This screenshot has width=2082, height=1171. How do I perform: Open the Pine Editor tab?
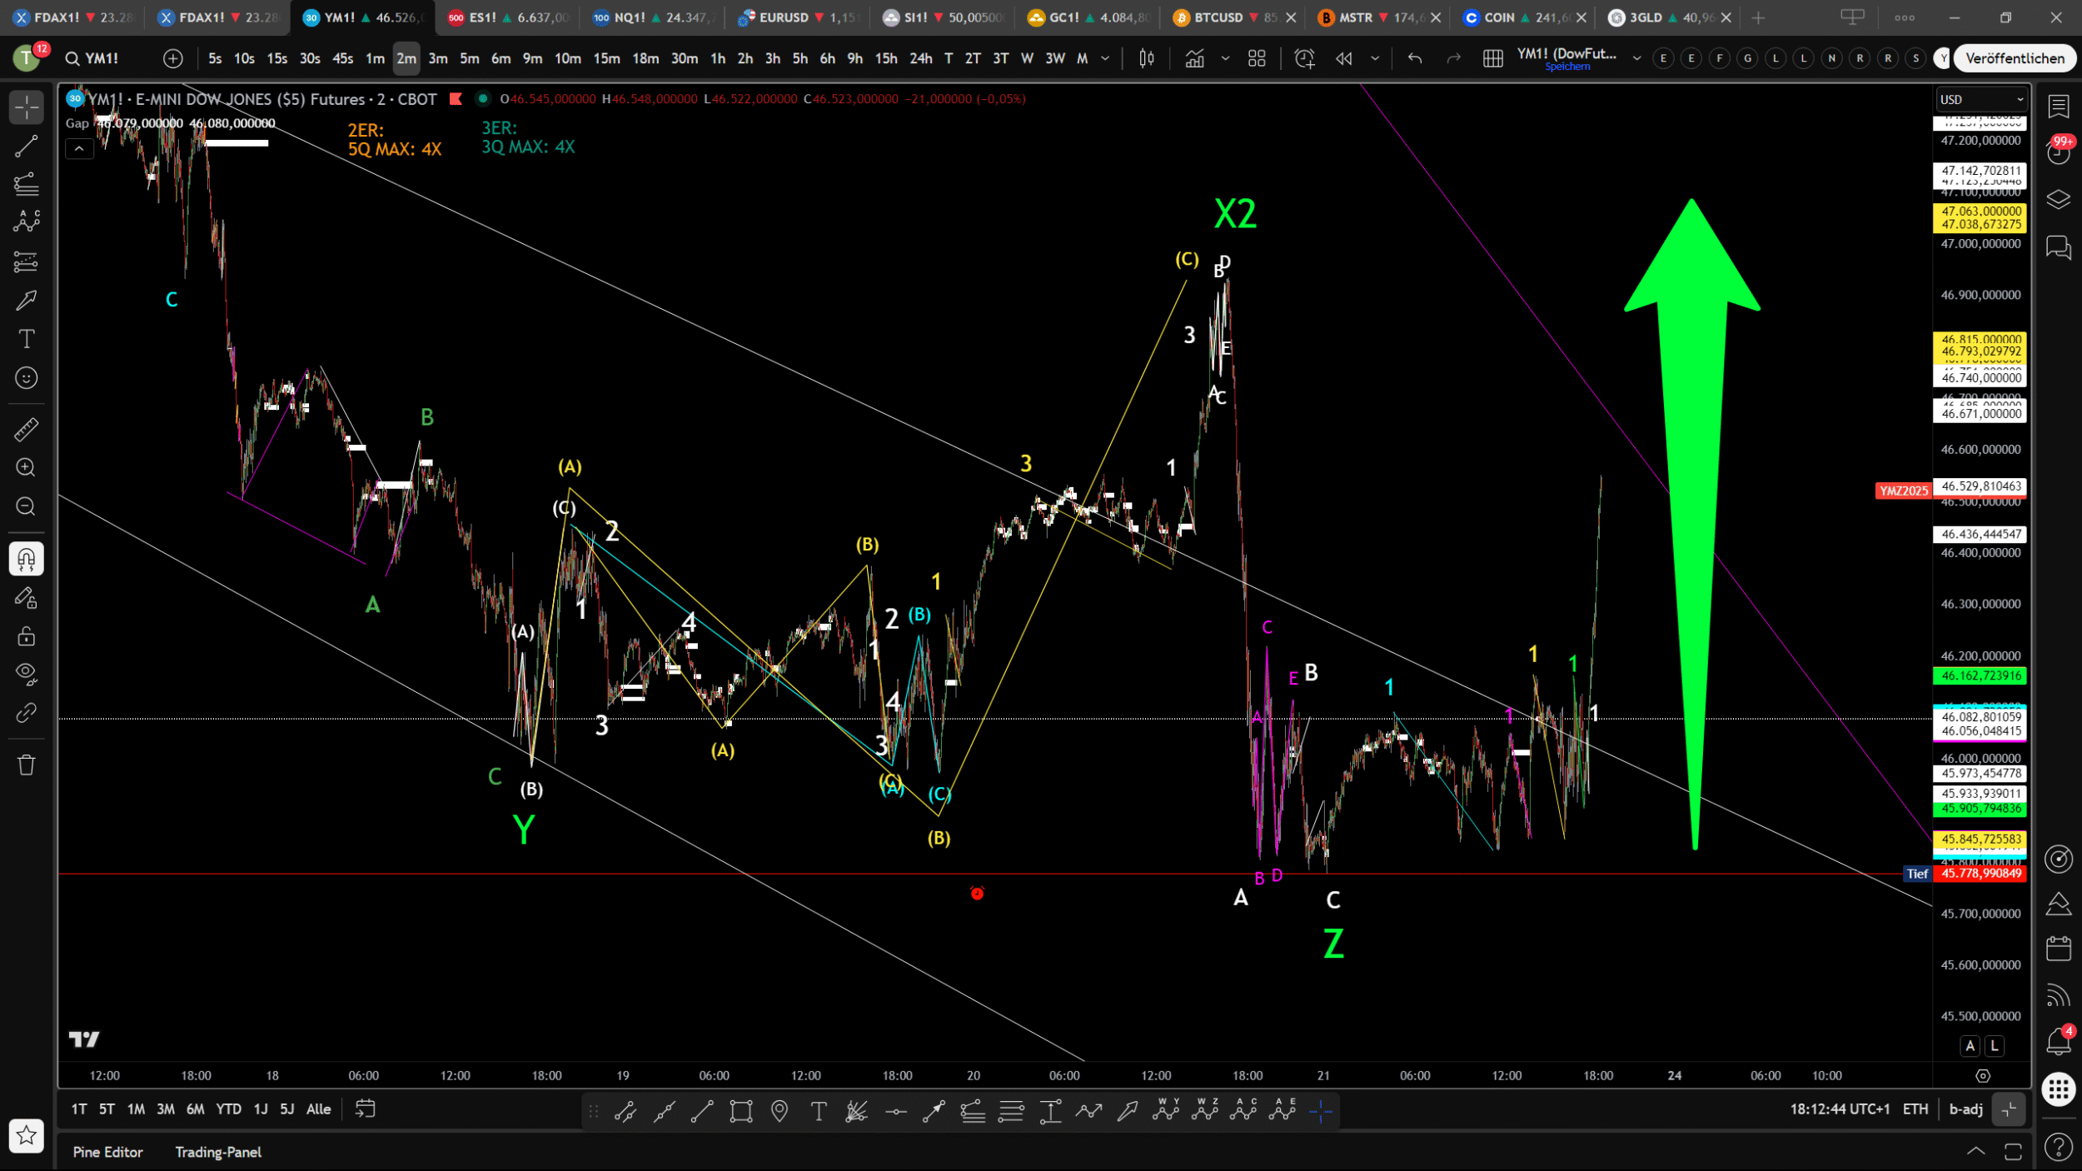[x=107, y=1152]
